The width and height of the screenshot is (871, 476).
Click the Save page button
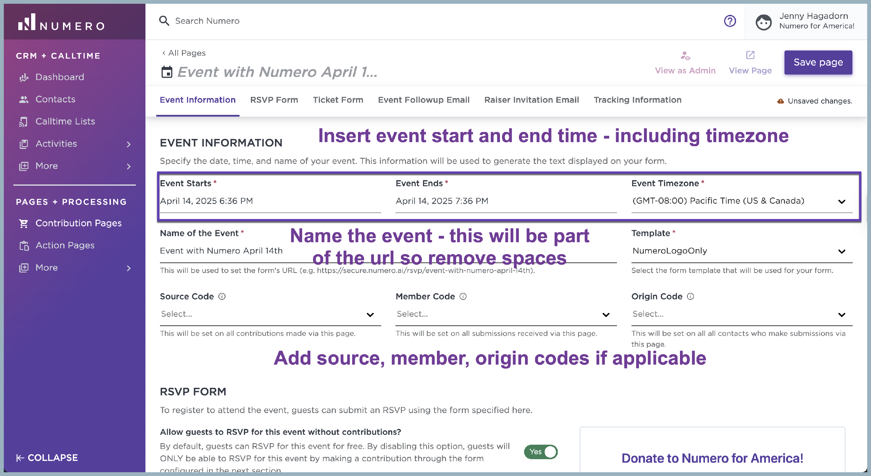pyautogui.click(x=818, y=62)
